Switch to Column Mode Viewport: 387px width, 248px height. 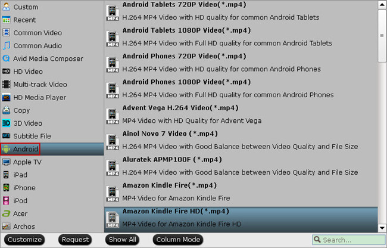(x=178, y=240)
